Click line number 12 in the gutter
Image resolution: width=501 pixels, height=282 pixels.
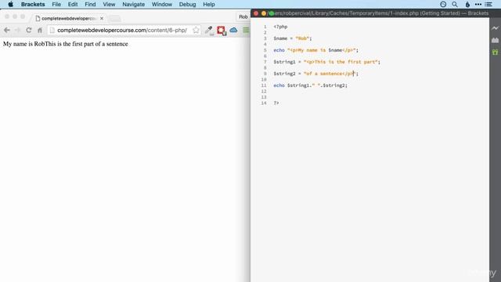coord(264,91)
